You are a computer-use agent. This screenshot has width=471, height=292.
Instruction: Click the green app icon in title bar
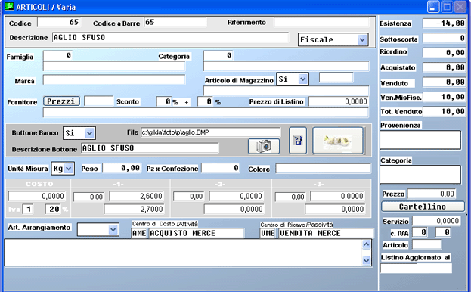(9, 6)
